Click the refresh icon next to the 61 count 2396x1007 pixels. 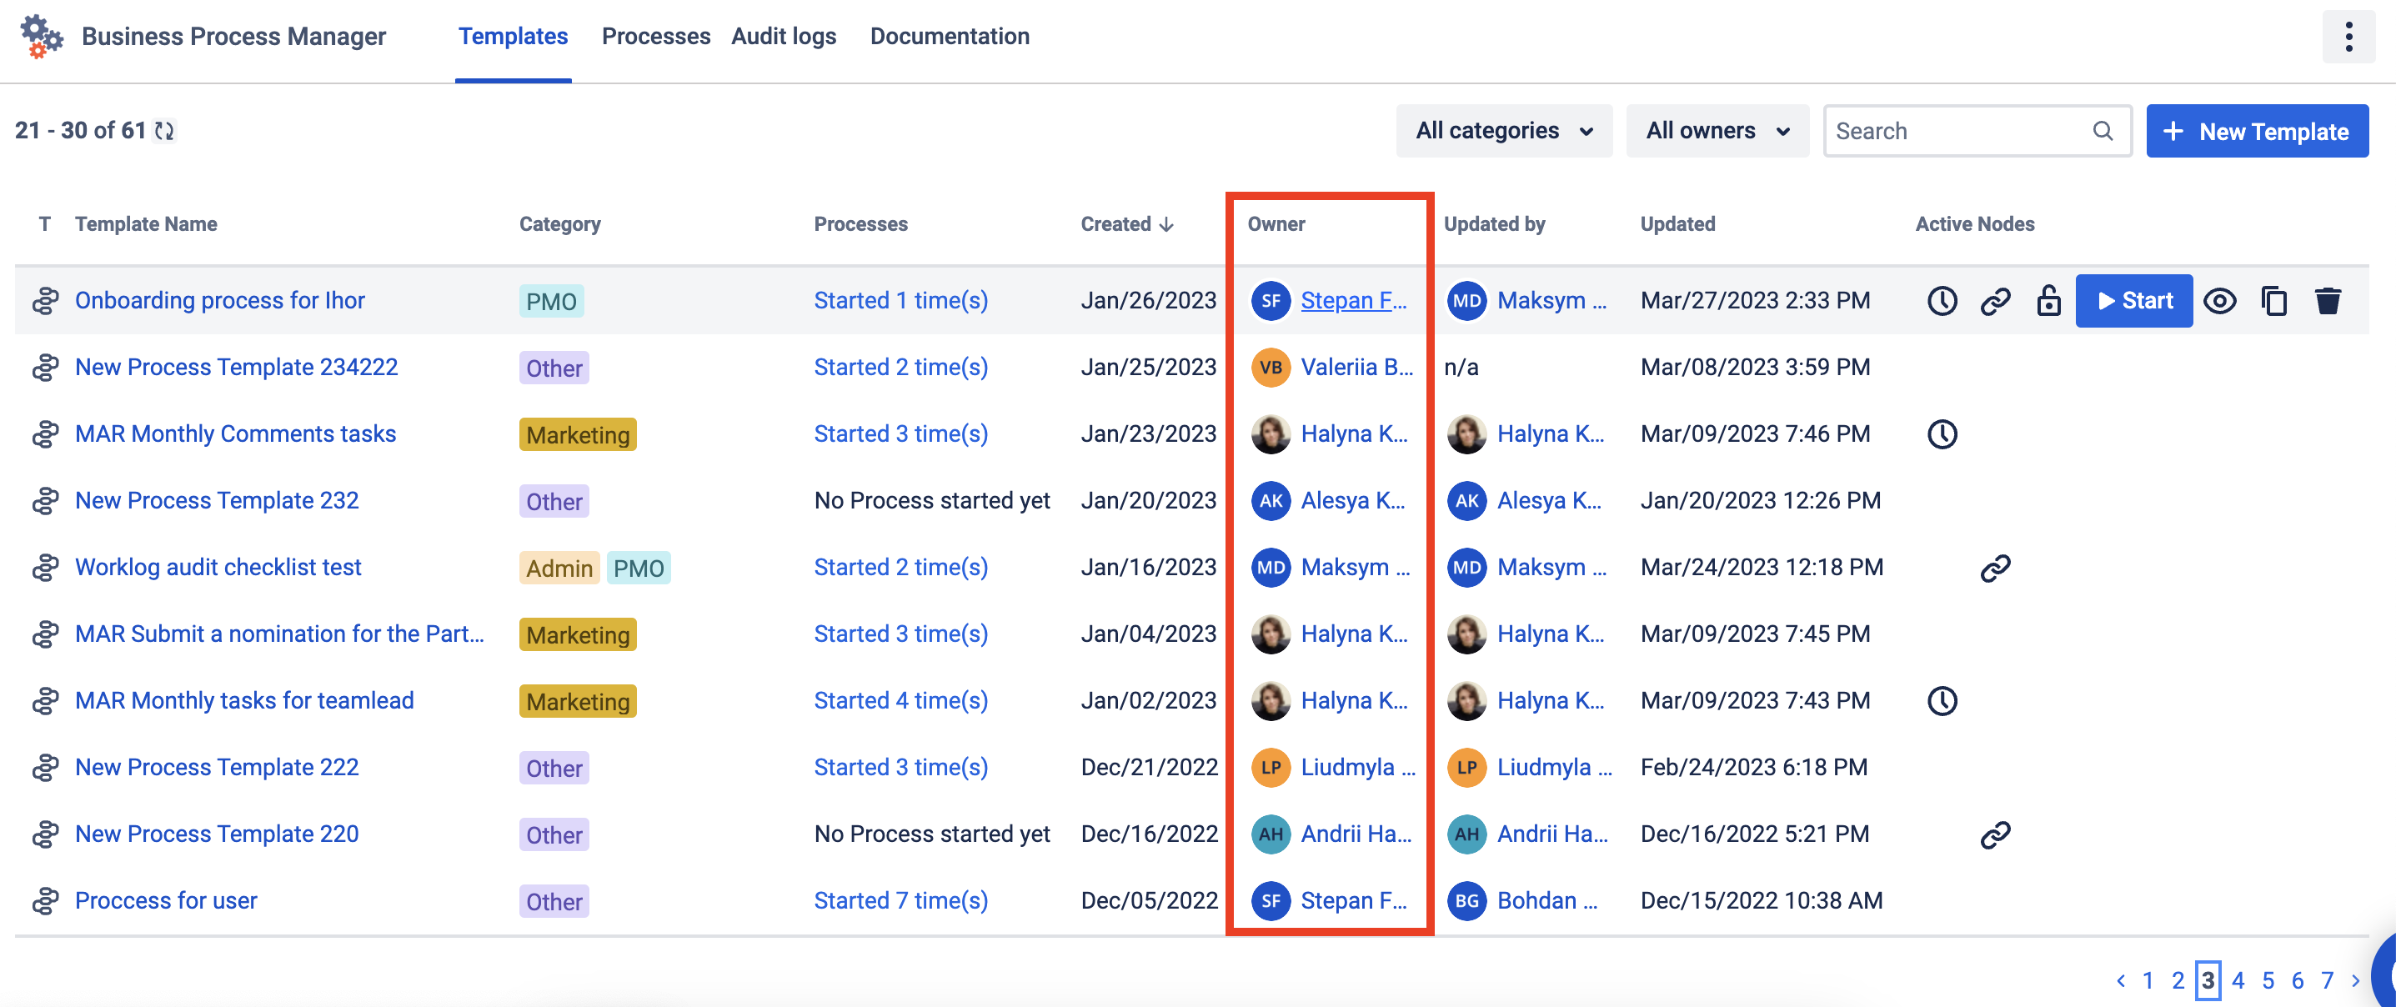[164, 131]
